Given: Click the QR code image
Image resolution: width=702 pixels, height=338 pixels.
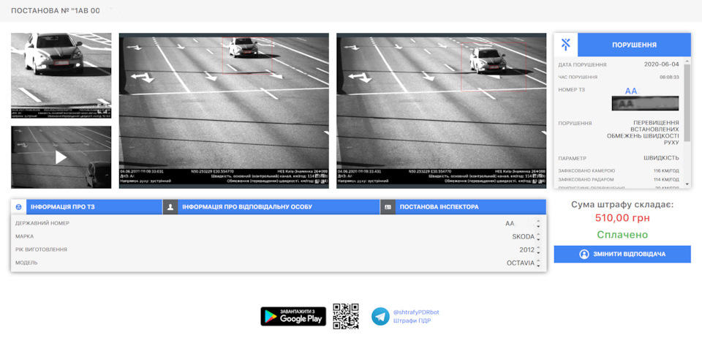Looking at the screenshot, I should pos(346,316).
